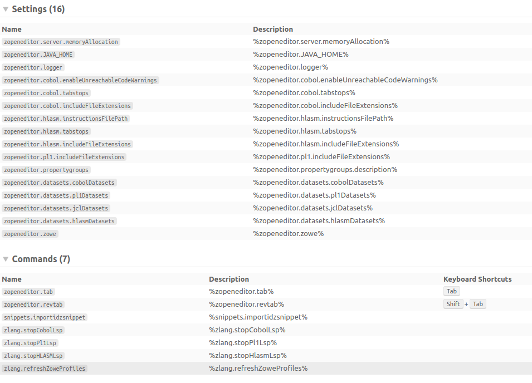The width and height of the screenshot is (532, 383).
Task: Click the Keyboard Shortcuts column header
Action: pos(476,279)
